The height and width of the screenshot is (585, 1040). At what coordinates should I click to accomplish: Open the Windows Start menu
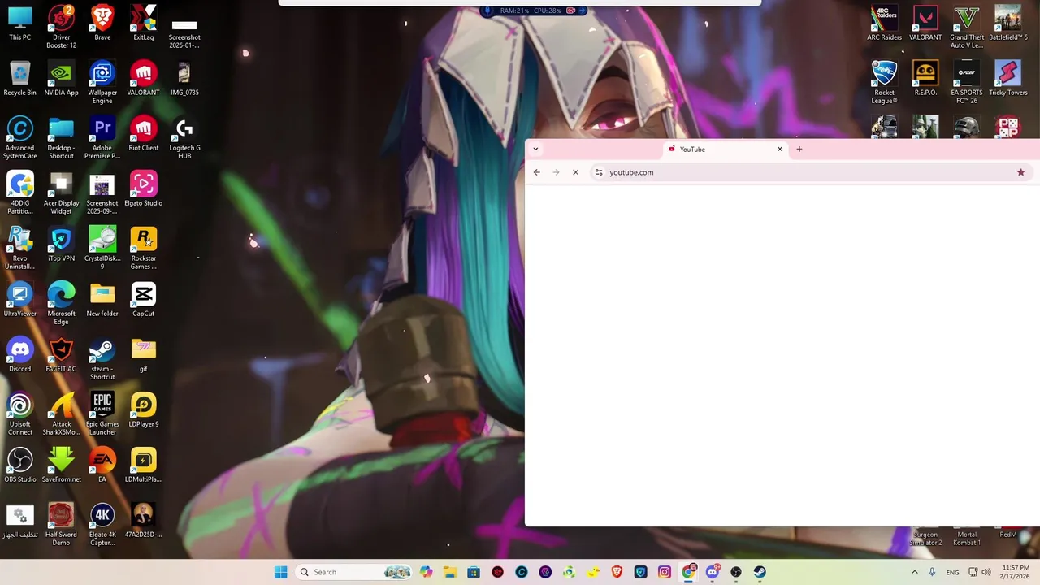(281, 572)
